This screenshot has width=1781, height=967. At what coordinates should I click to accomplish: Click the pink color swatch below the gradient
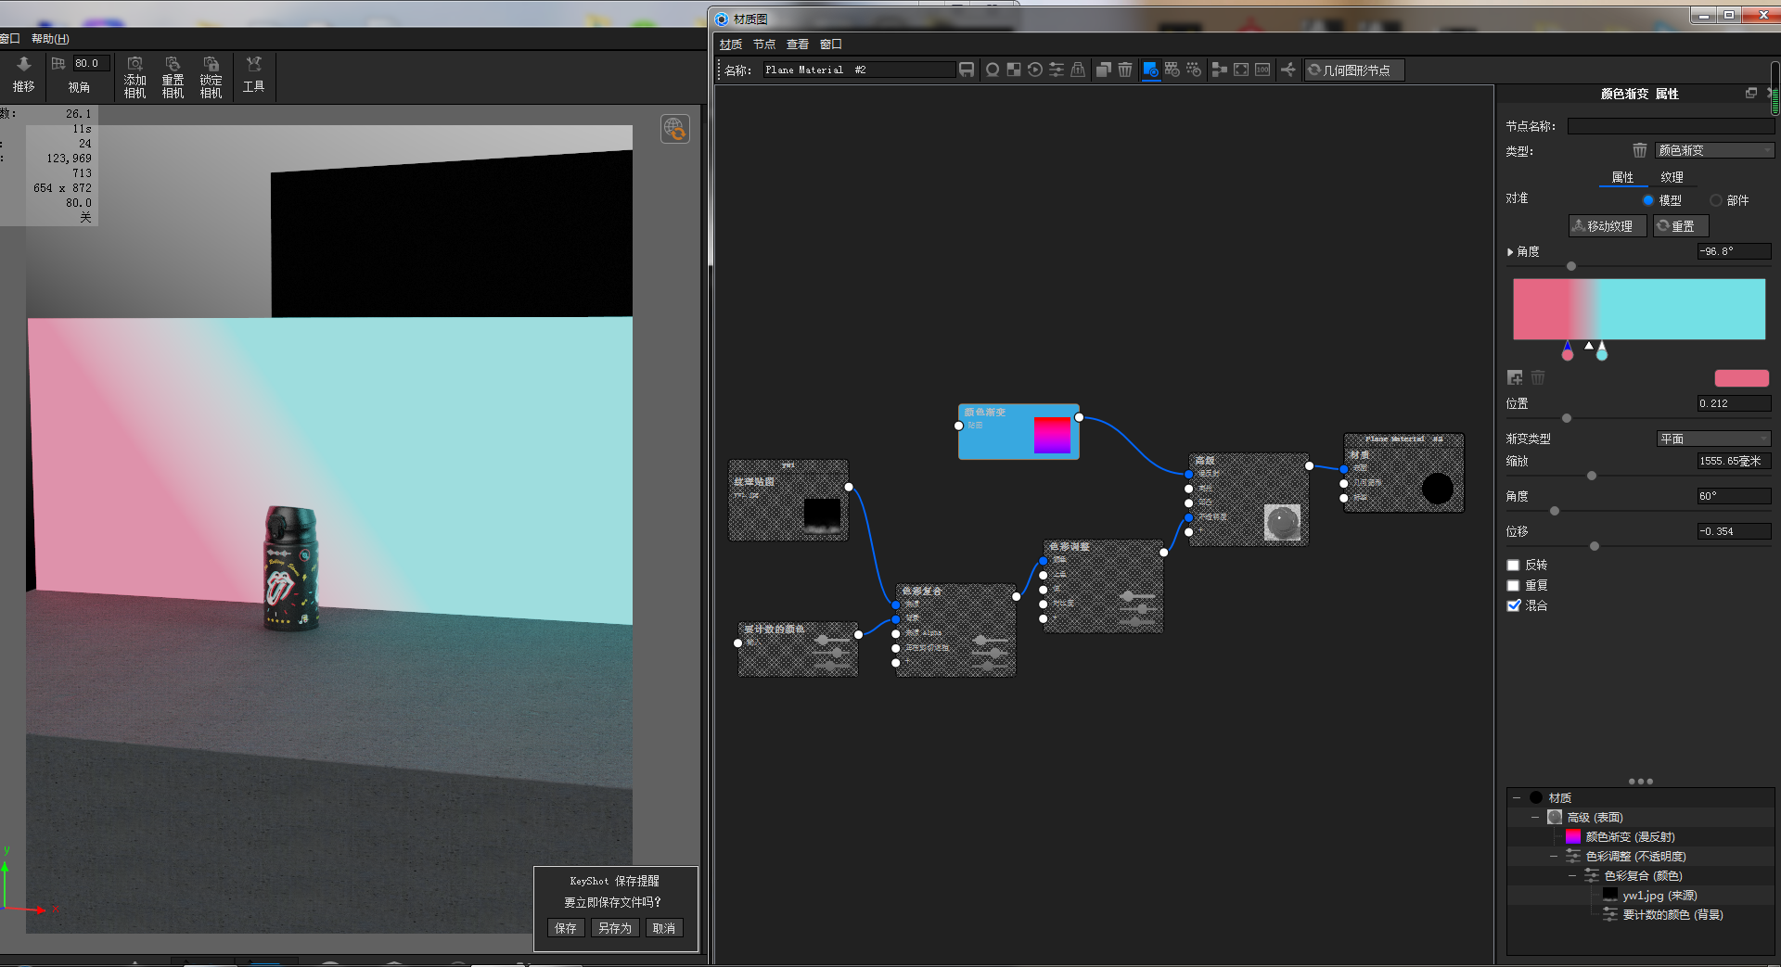click(1741, 378)
